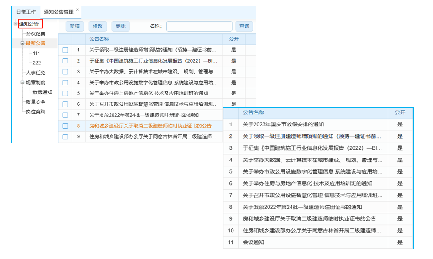The height and width of the screenshot is (259, 433).
Task: Check the checkbox on row 5
Action: (66, 93)
